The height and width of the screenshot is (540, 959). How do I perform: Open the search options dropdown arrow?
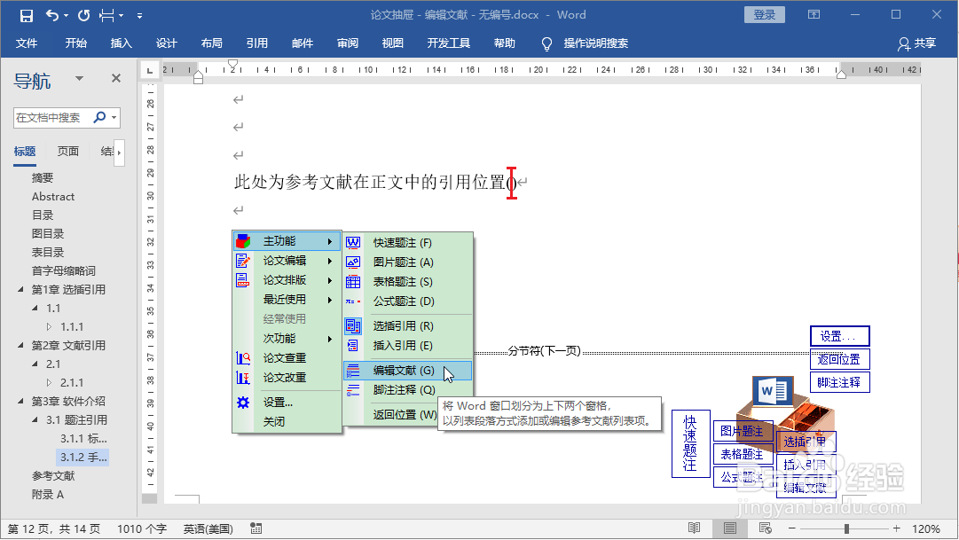pyautogui.click(x=114, y=117)
